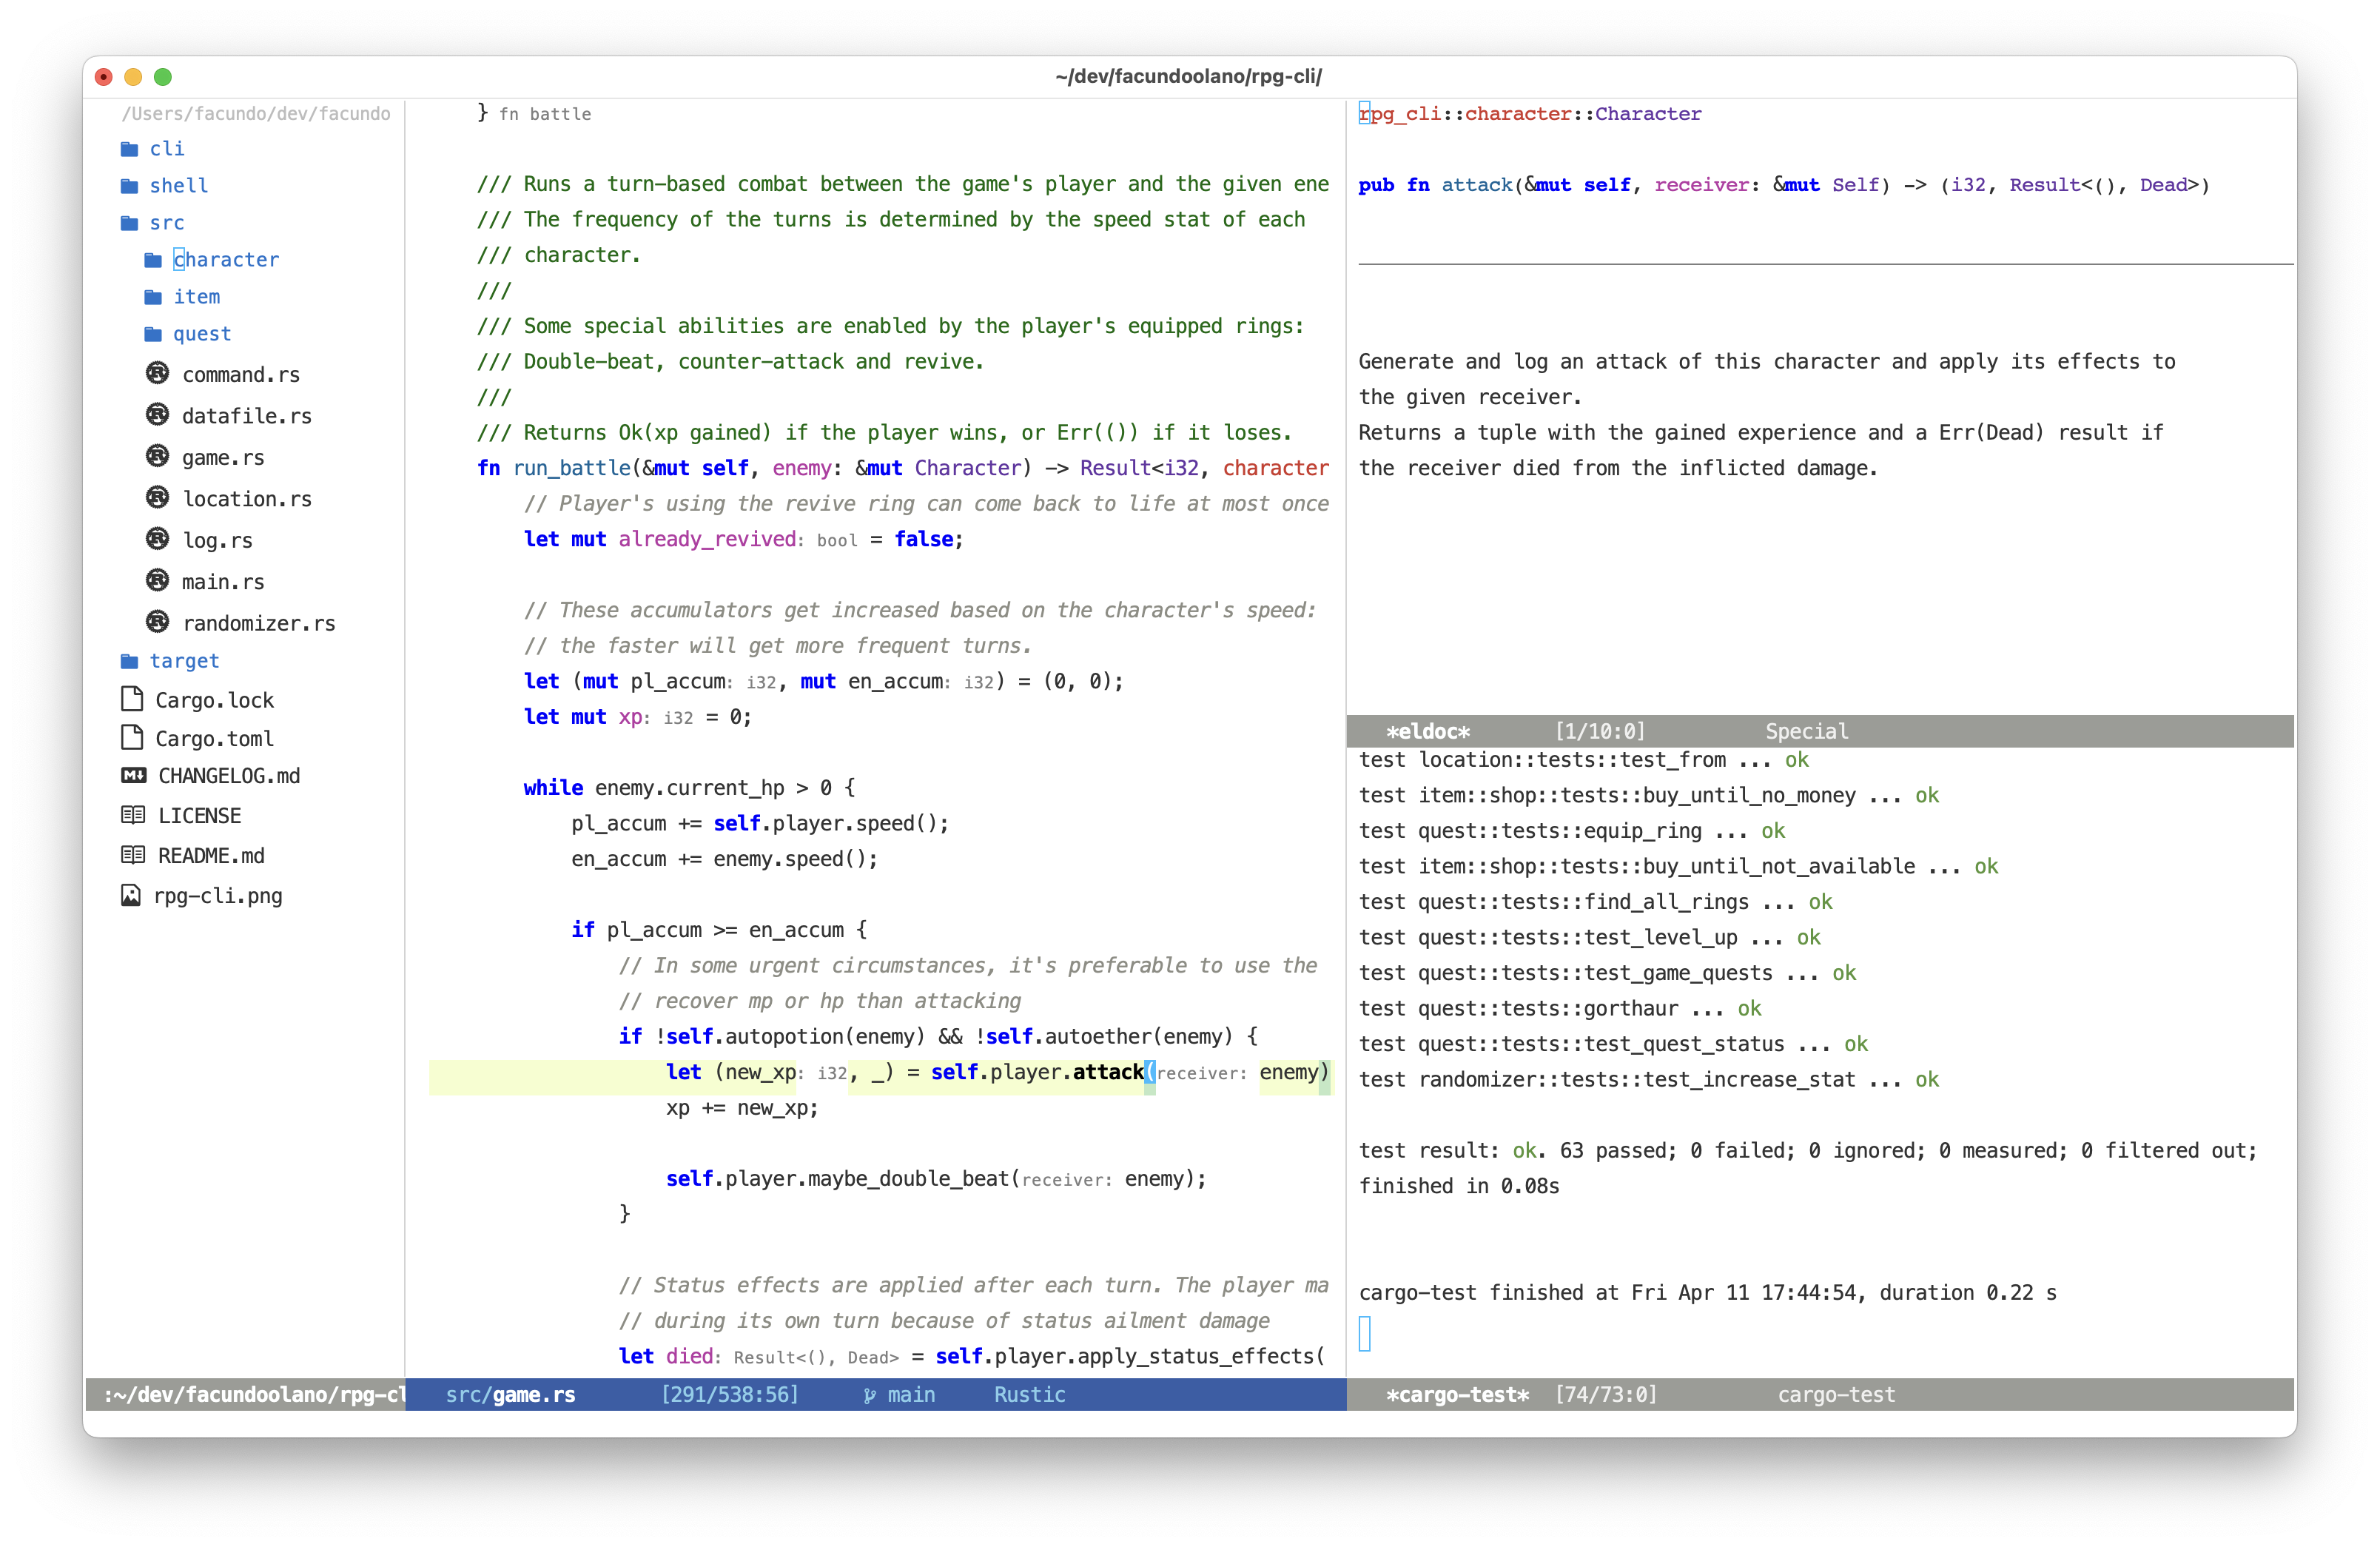Click the *cargo-test* buffer name in modeline
Image resolution: width=2380 pixels, height=1547 pixels.
point(1457,1395)
